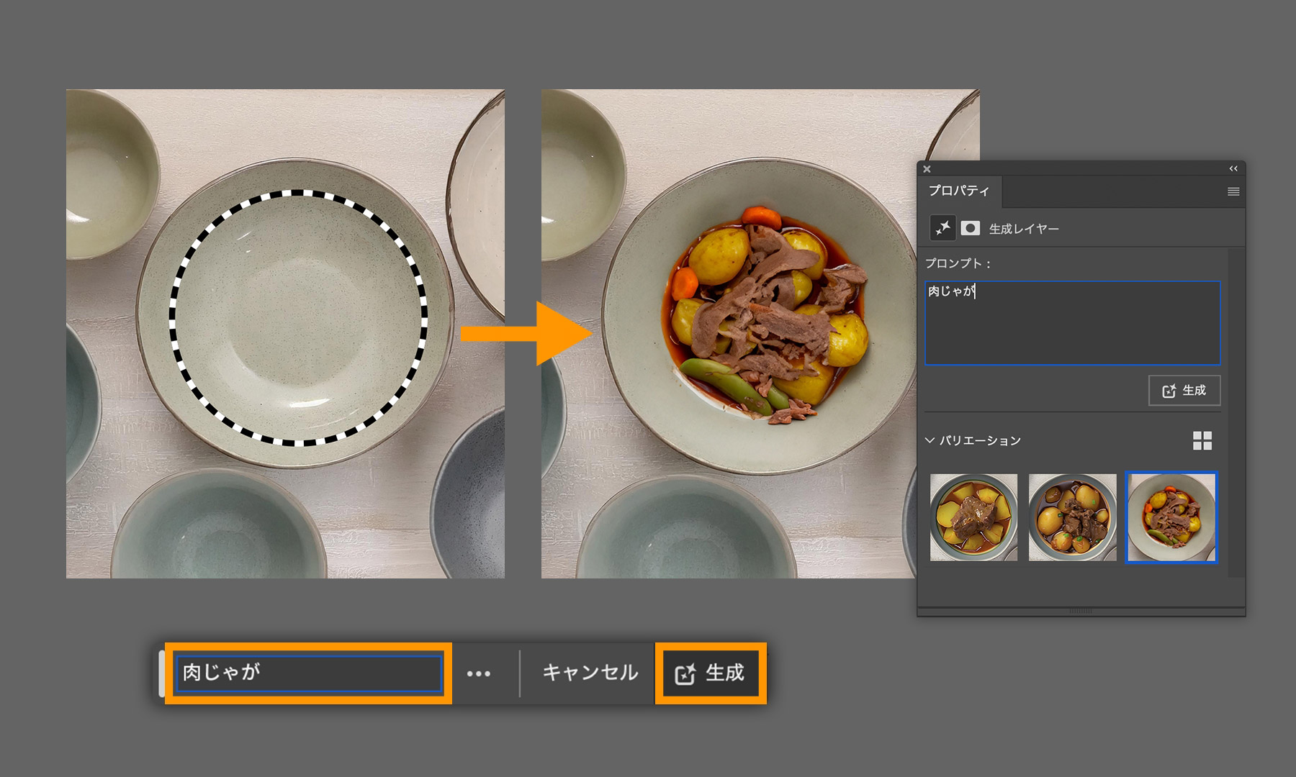Switch variations to grid view
The width and height of the screenshot is (1296, 777).
[x=1202, y=440]
